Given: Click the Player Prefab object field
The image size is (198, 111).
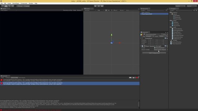Looking at the screenshot, I should pyautogui.click(x=160, y=50).
